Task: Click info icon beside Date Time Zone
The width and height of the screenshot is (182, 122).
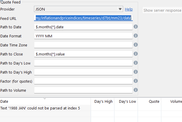Action: click(x=136, y=45)
